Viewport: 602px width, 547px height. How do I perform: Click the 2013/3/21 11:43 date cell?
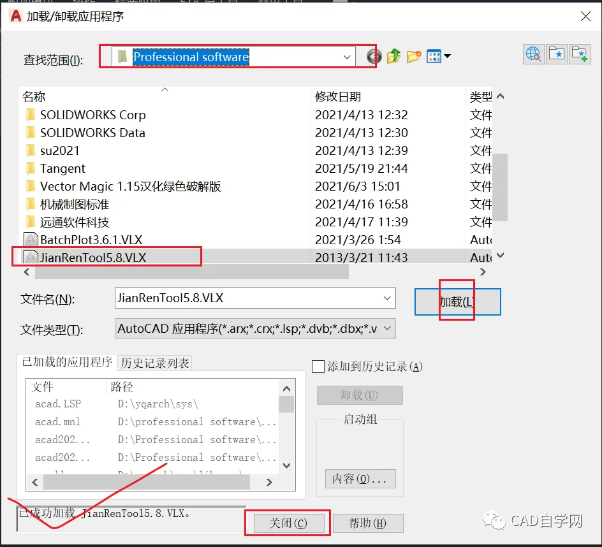point(362,258)
